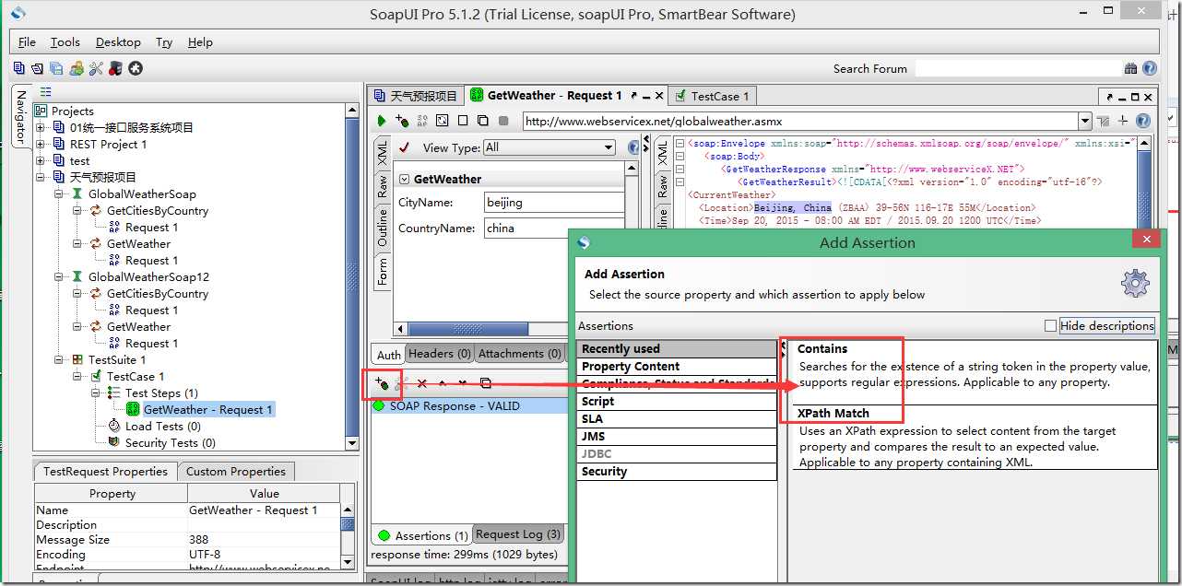Click the navigator list toggle icon above Projects

coord(45,92)
